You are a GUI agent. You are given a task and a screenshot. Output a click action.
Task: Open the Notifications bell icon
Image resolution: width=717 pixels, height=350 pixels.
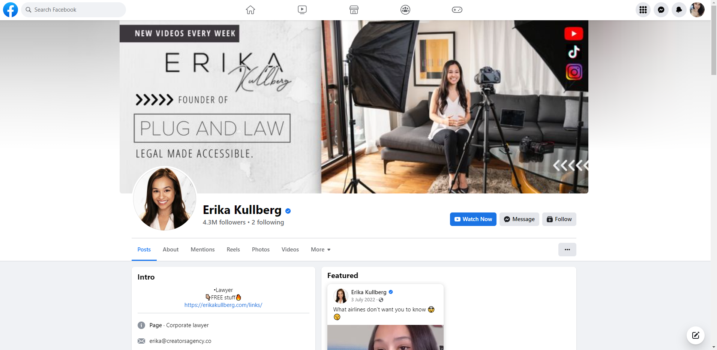coord(679,10)
